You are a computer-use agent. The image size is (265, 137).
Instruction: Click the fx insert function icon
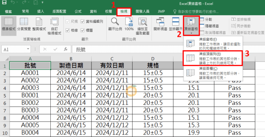click(66, 49)
